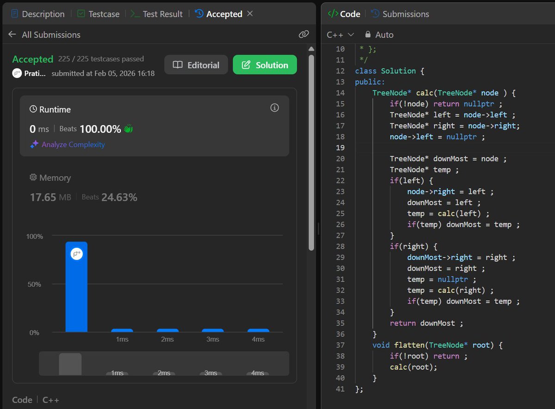
Task: Click 'void flatten(TreeNode* root) {' line
Action: (438, 345)
